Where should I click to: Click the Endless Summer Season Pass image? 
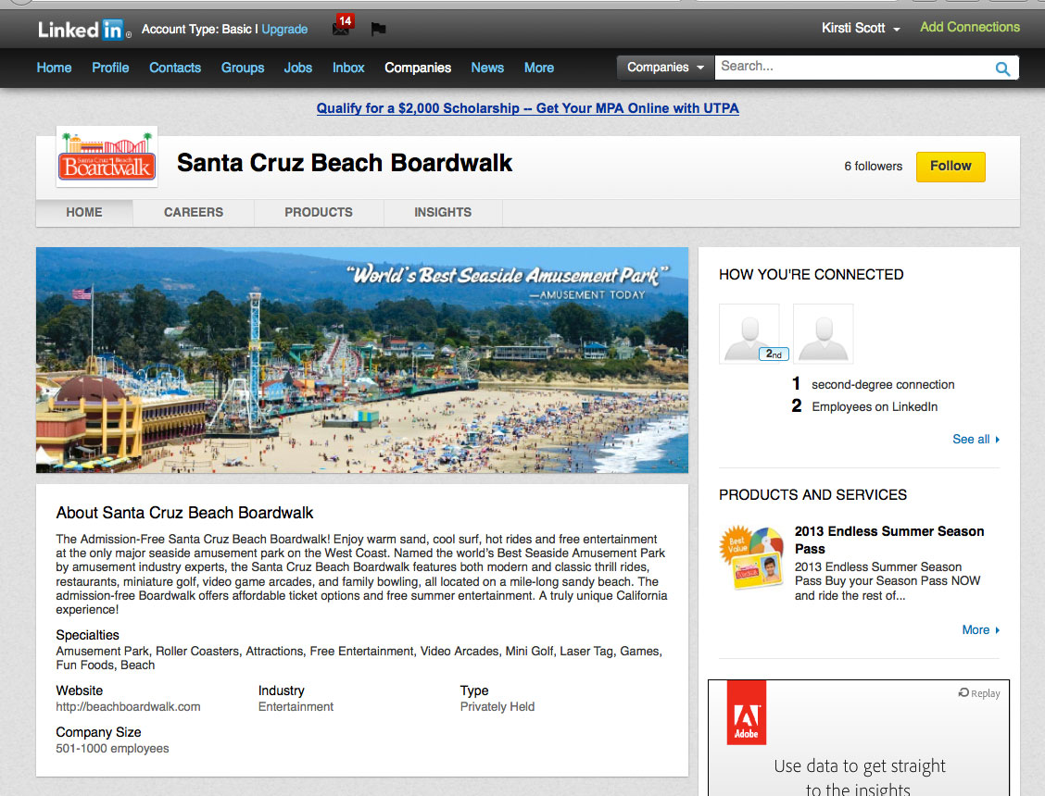tap(751, 558)
